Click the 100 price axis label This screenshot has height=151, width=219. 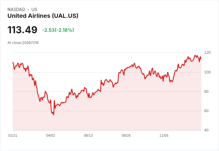207,72
